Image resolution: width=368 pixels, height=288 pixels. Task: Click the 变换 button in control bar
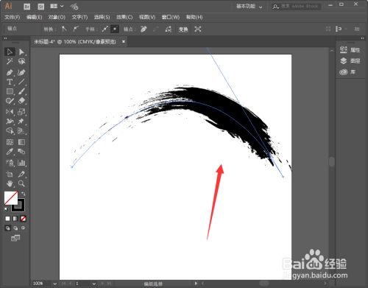(183, 29)
